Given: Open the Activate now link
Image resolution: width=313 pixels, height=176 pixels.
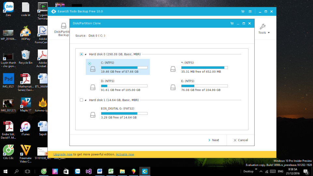Looking at the screenshot, I should pos(125,154).
